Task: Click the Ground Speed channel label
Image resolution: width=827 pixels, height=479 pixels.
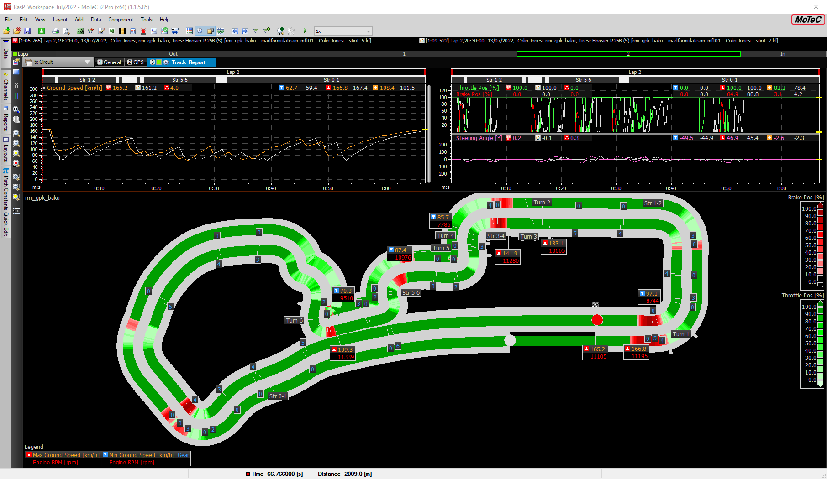Action: pyautogui.click(x=74, y=88)
